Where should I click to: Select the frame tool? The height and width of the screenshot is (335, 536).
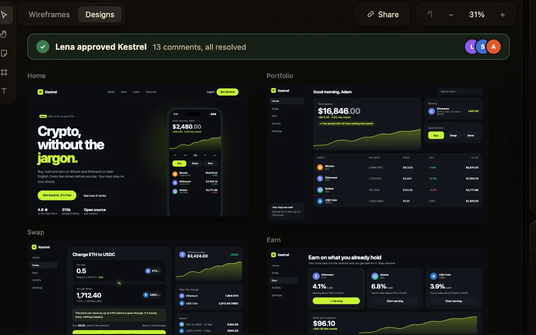point(4,72)
